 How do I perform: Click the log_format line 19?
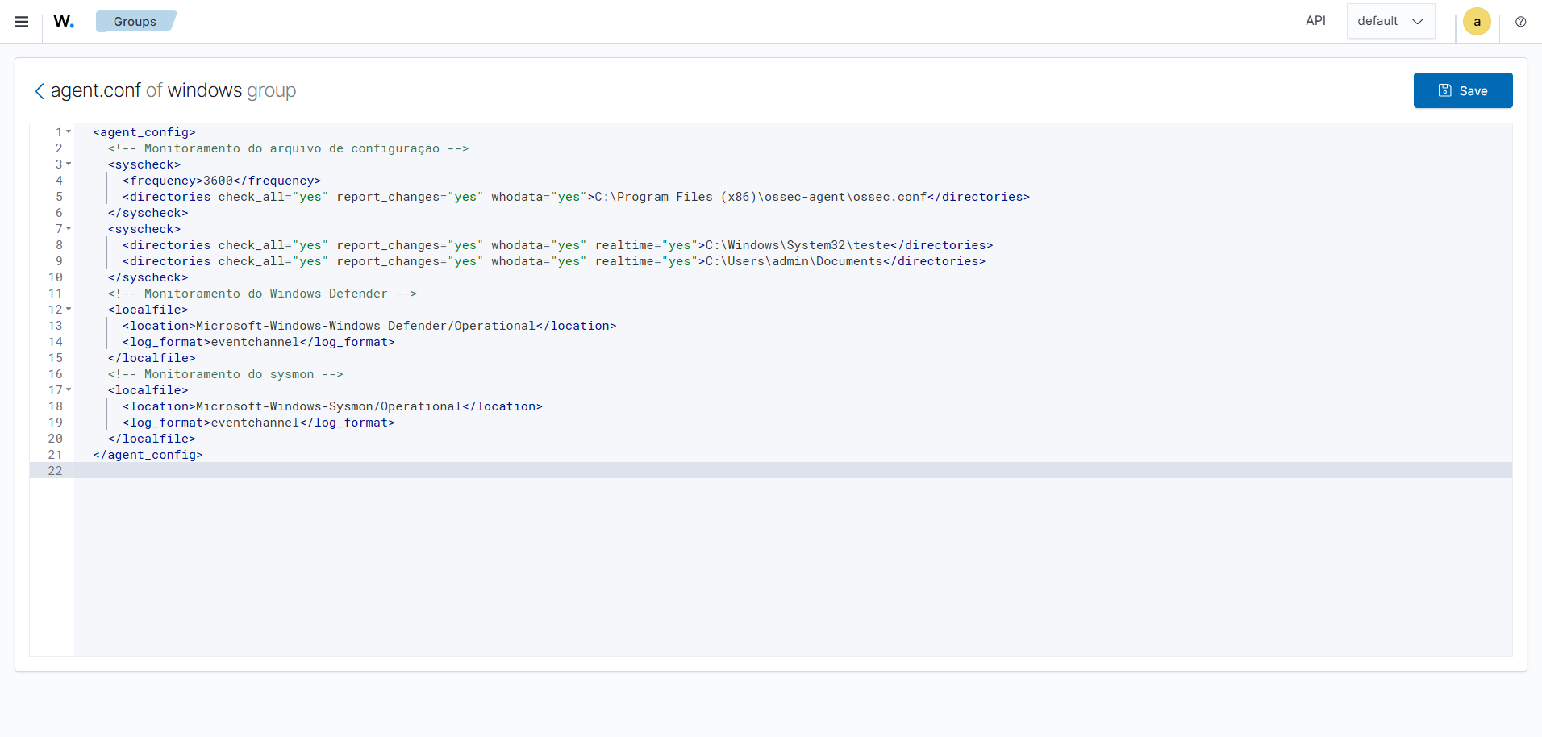click(259, 423)
